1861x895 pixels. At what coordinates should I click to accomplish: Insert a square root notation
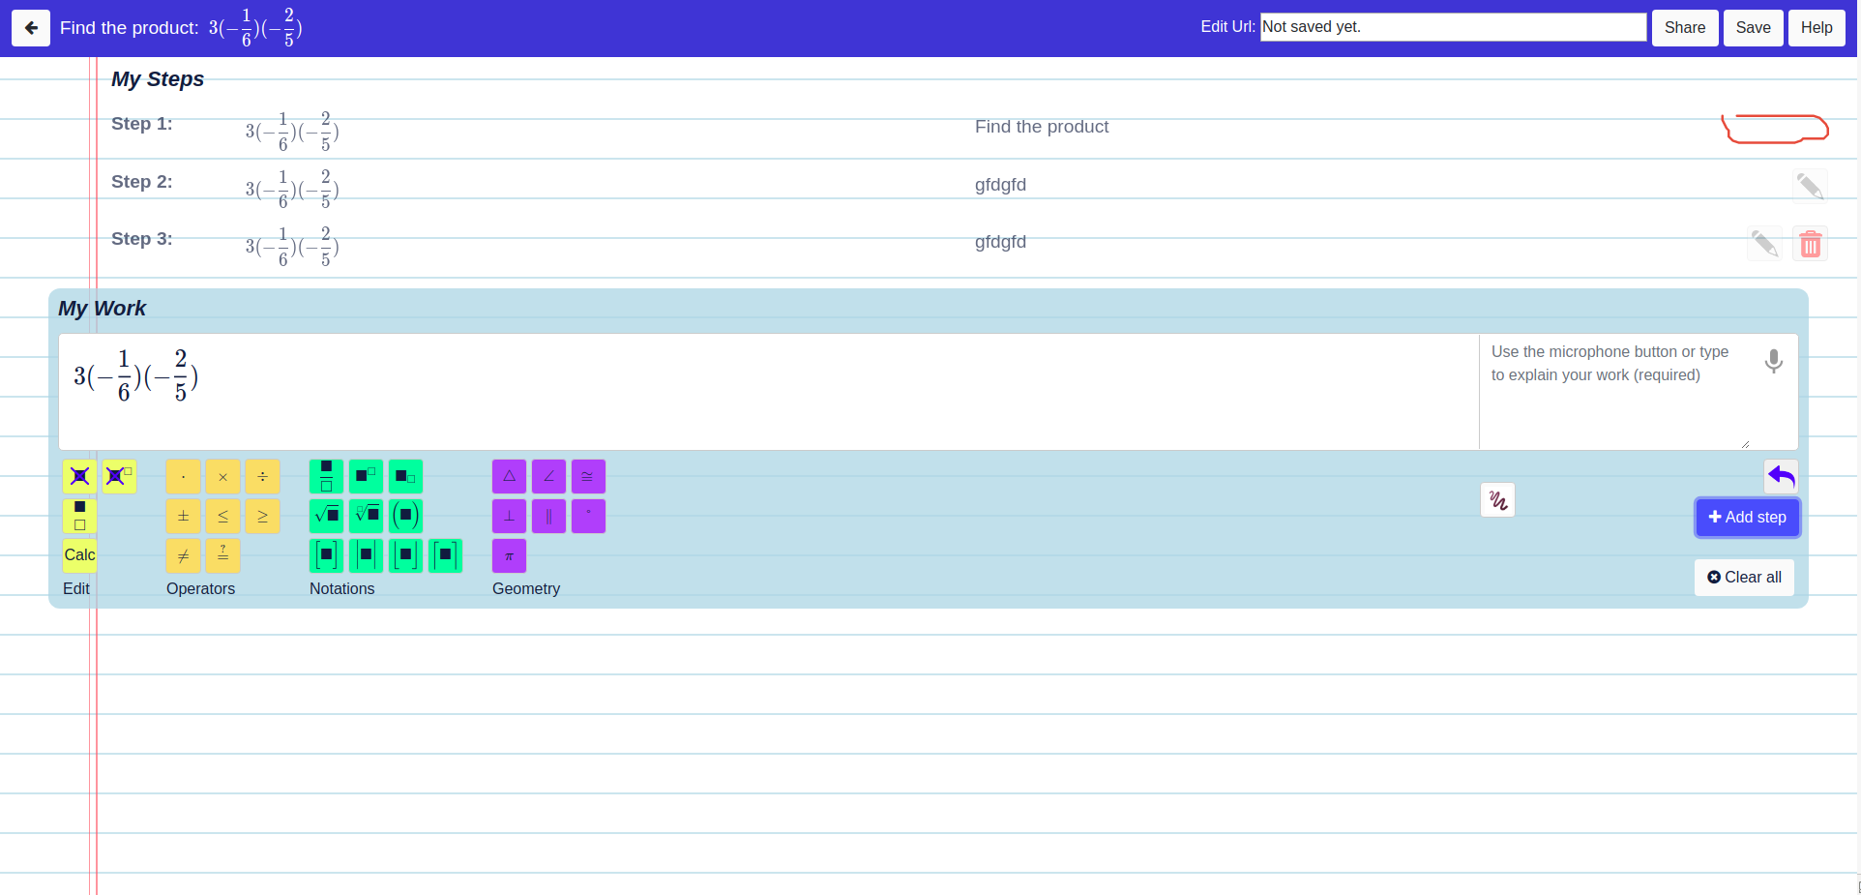326,516
